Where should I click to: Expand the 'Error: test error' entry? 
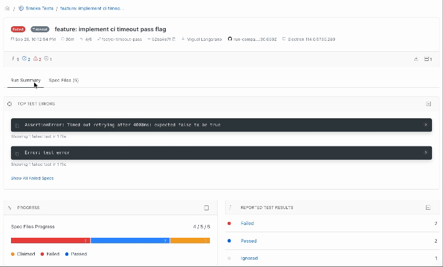tap(426, 152)
